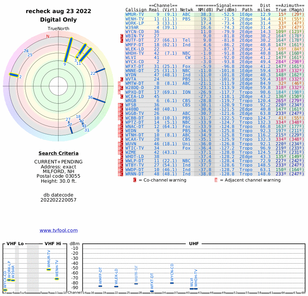Viewport: 308px width, 296px height.
Task: Click the red C icon in the co-channel legend
Action: click(x=135, y=180)
